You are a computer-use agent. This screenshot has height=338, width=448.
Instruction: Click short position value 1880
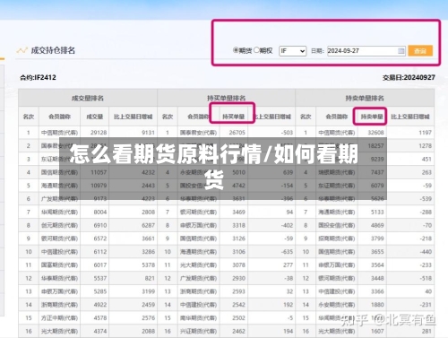click(x=377, y=305)
